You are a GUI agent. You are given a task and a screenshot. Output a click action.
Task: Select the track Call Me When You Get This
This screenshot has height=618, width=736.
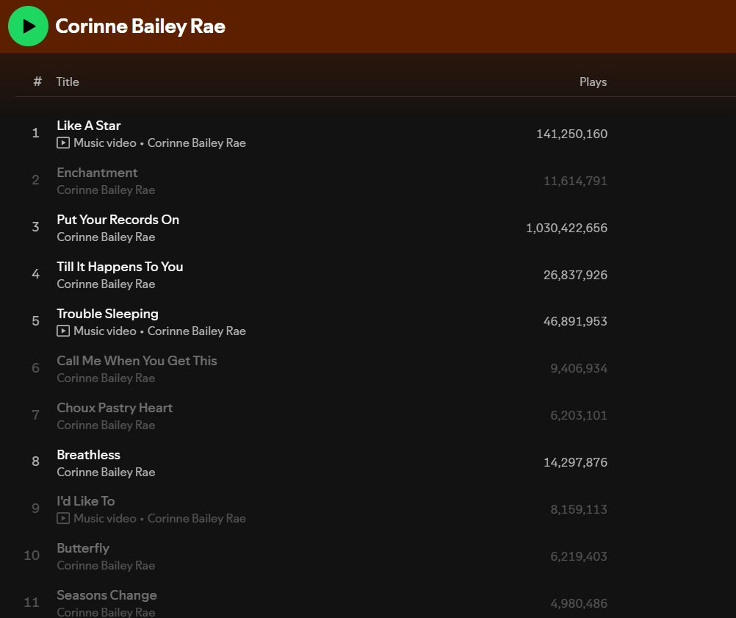137,360
